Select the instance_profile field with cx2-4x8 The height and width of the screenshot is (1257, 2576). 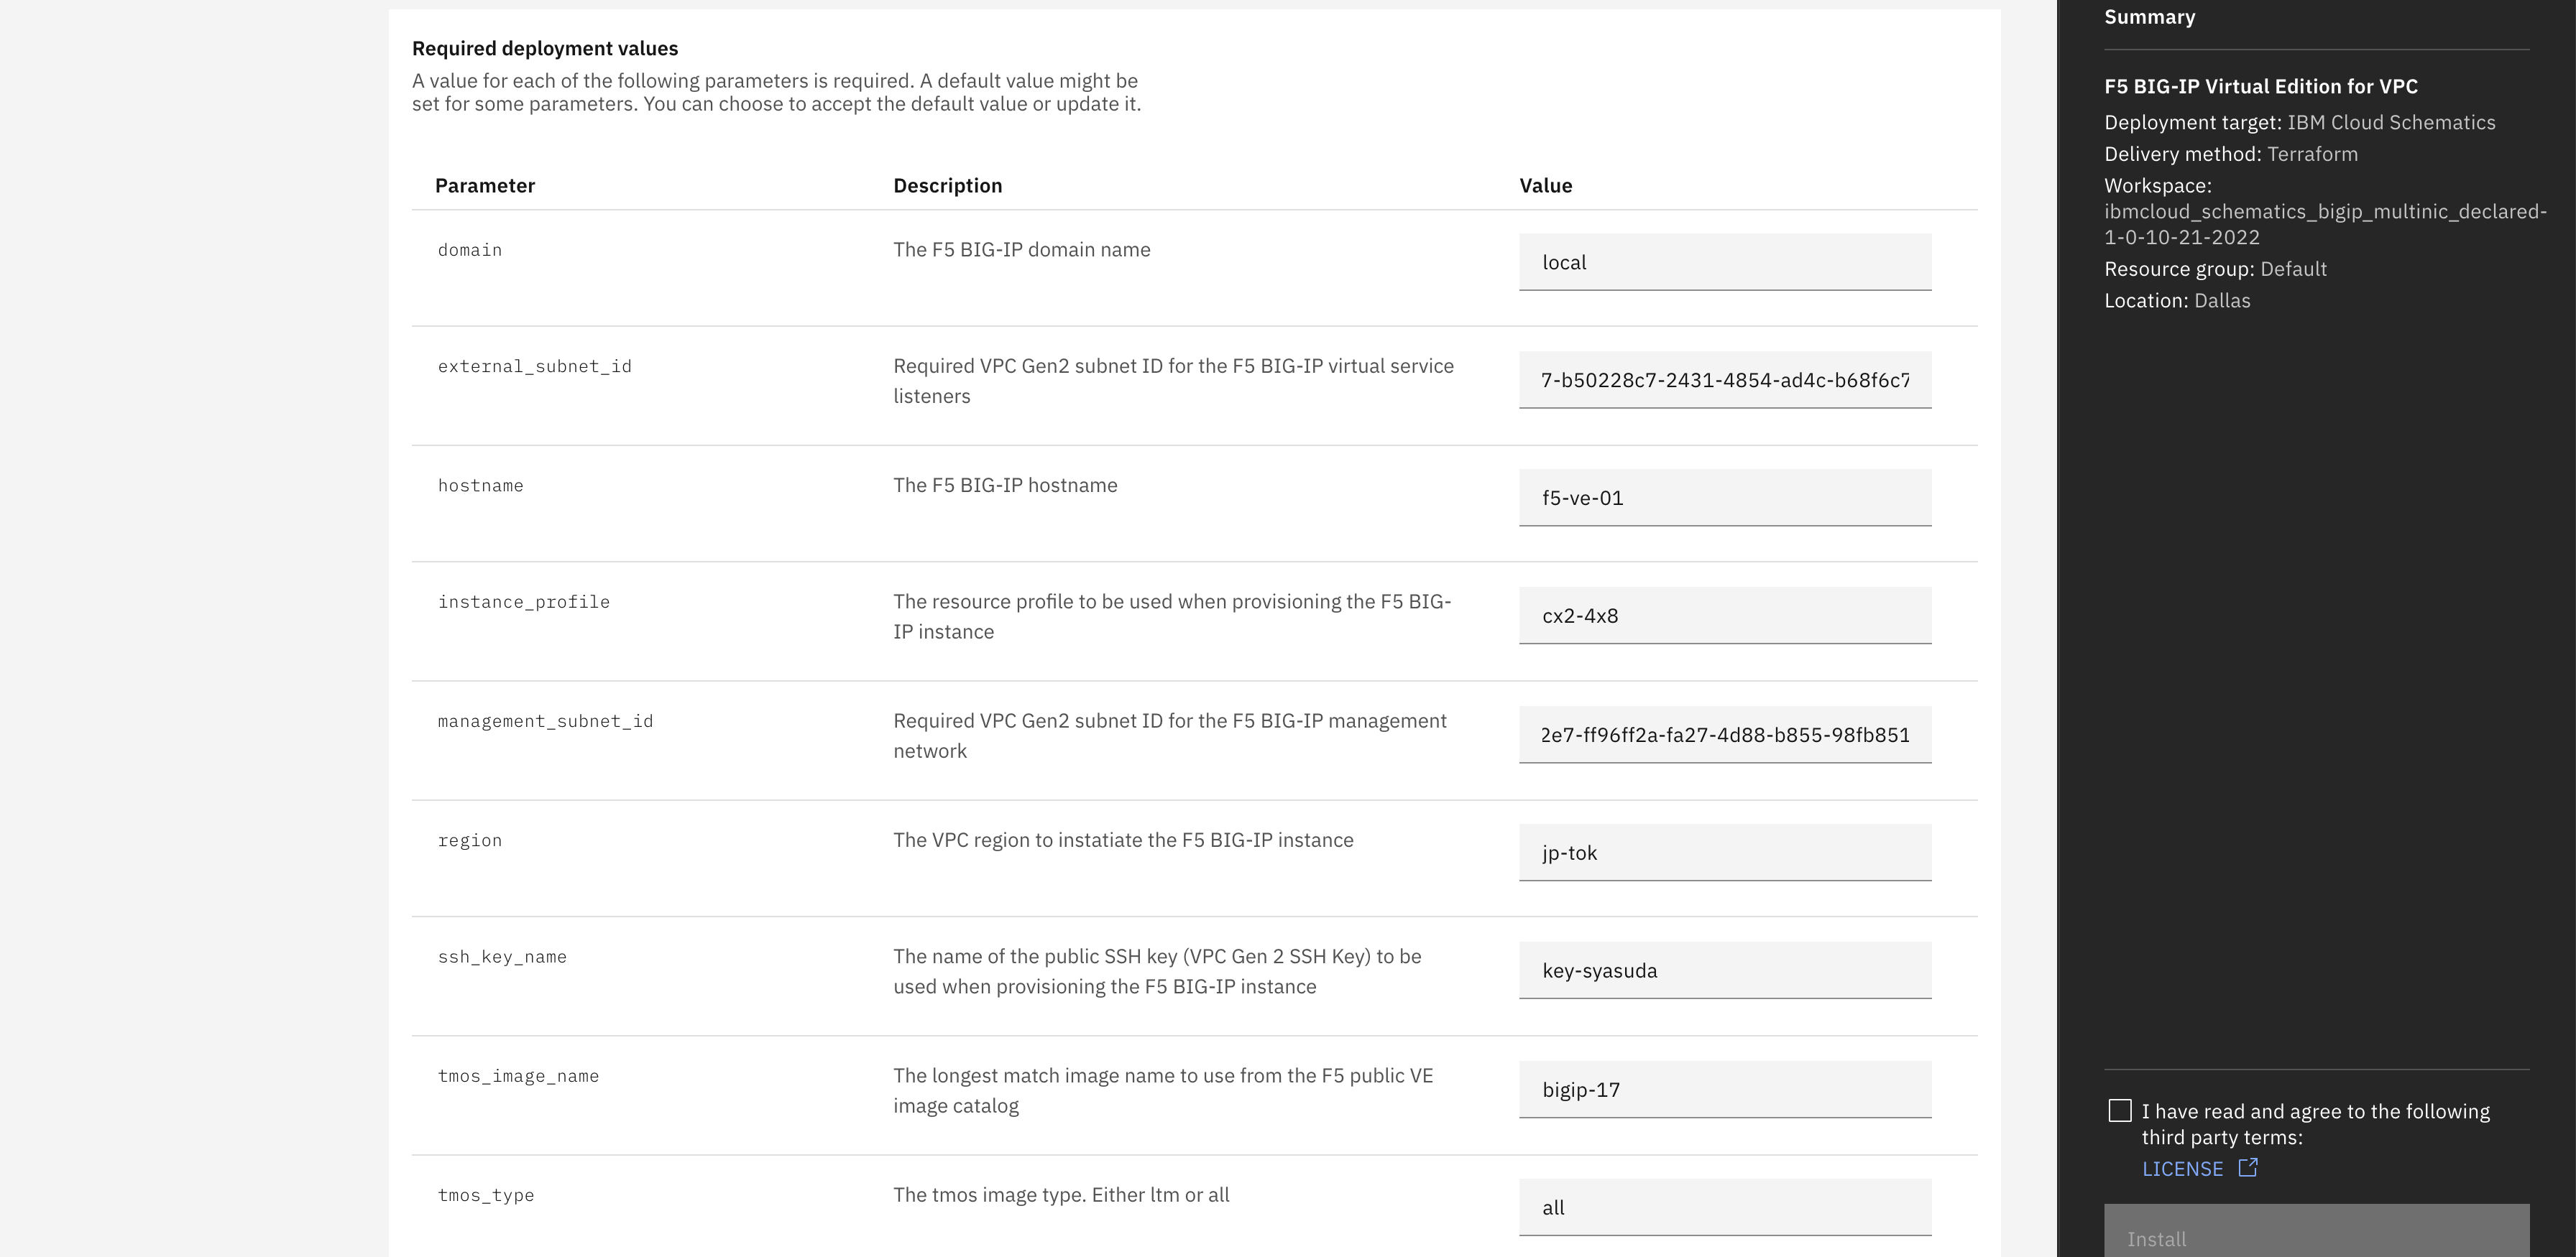tap(1724, 616)
